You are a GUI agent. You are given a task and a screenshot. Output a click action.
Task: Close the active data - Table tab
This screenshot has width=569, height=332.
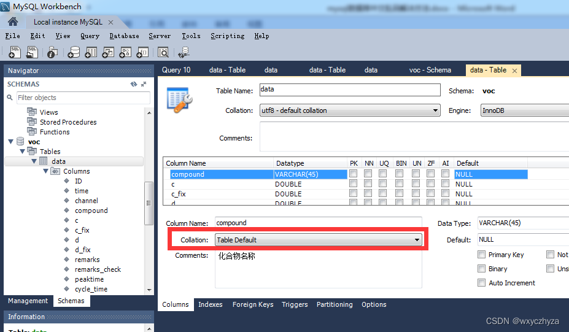[514, 71]
